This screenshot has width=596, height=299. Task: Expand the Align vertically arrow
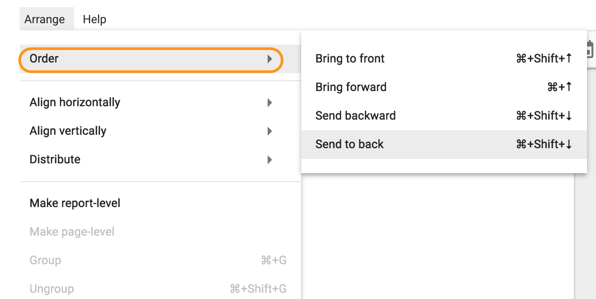269,131
